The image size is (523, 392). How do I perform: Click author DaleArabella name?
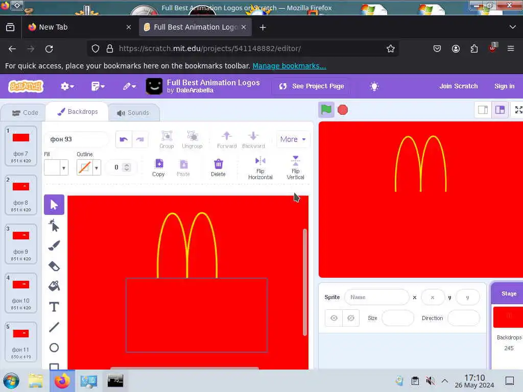click(195, 90)
